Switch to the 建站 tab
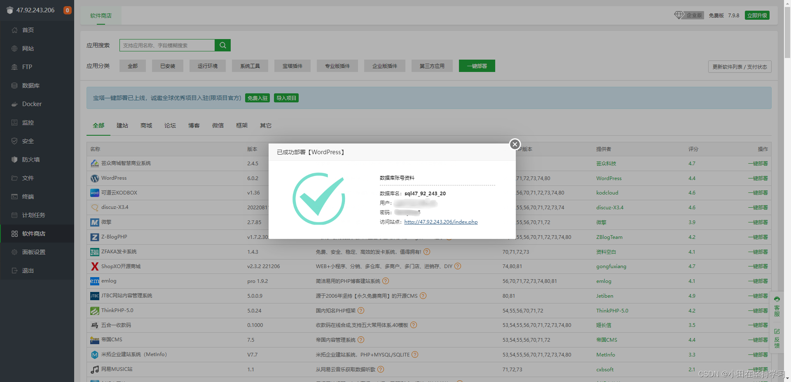 122,125
